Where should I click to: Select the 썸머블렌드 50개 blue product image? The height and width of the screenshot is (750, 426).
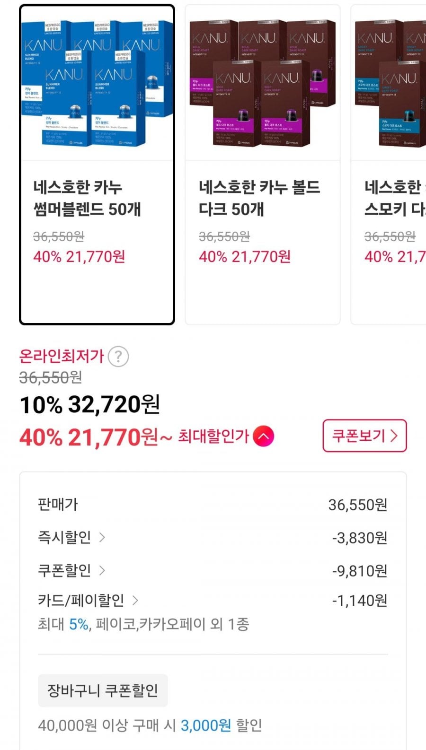97,83
